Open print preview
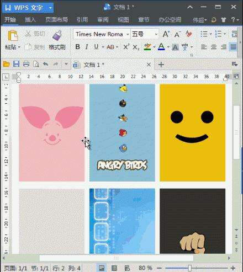 36,64
